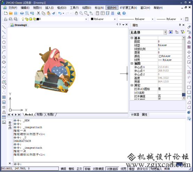
Task: Open the undo history dropdown arrow
Action: (63, 13)
